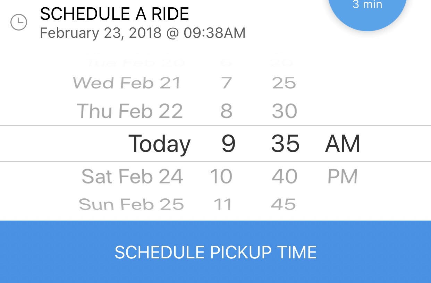Select minute 40 in the picker
This screenshot has height=283, width=431.
click(285, 177)
